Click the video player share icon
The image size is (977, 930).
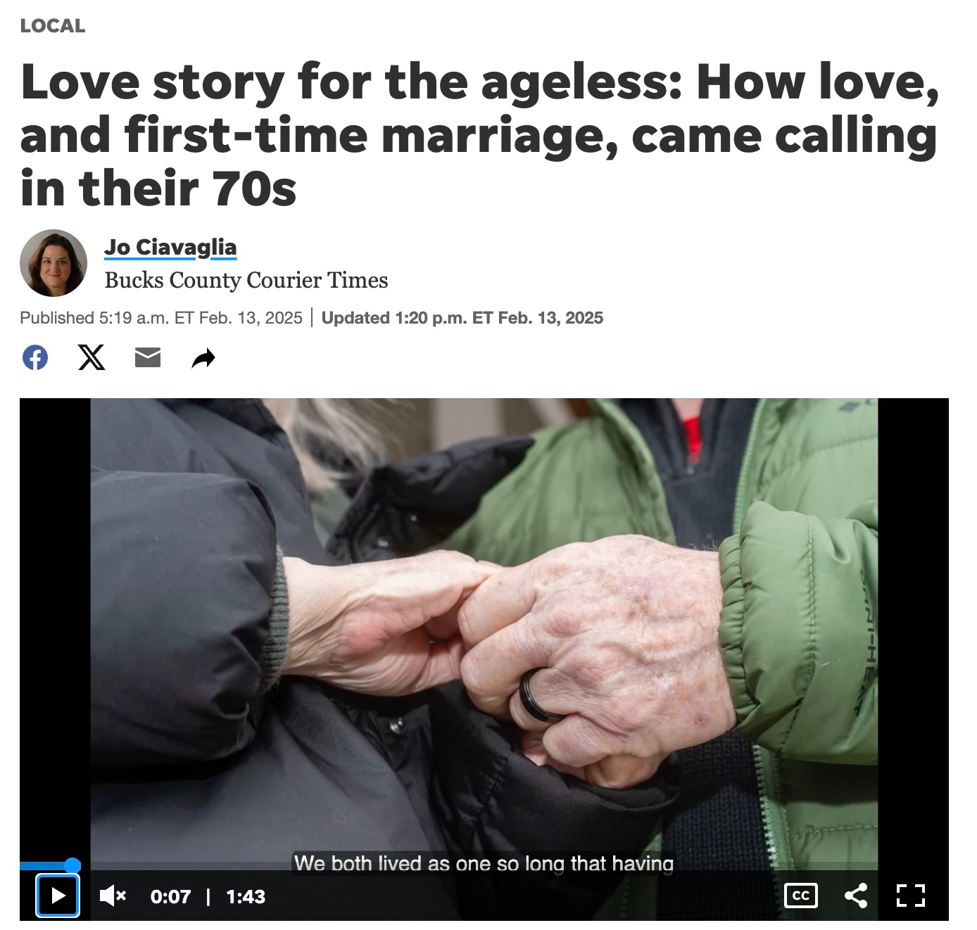tap(856, 896)
